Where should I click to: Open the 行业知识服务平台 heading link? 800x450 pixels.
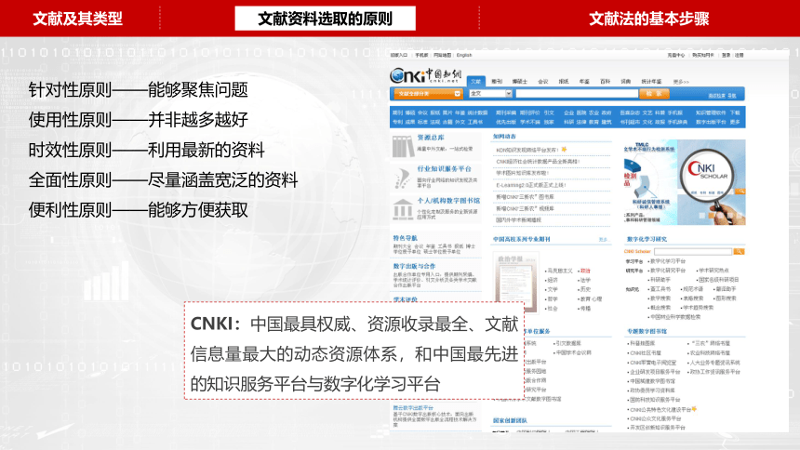coord(445,169)
